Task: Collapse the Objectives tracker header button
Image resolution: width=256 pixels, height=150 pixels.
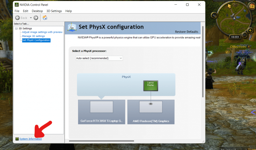Action: pyautogui.click(x=248, y=47)
